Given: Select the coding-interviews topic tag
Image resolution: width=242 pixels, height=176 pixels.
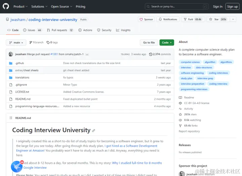Looking at the screenshot, I should pos(218,73).
